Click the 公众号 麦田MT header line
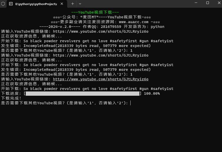 click(102, 17)
